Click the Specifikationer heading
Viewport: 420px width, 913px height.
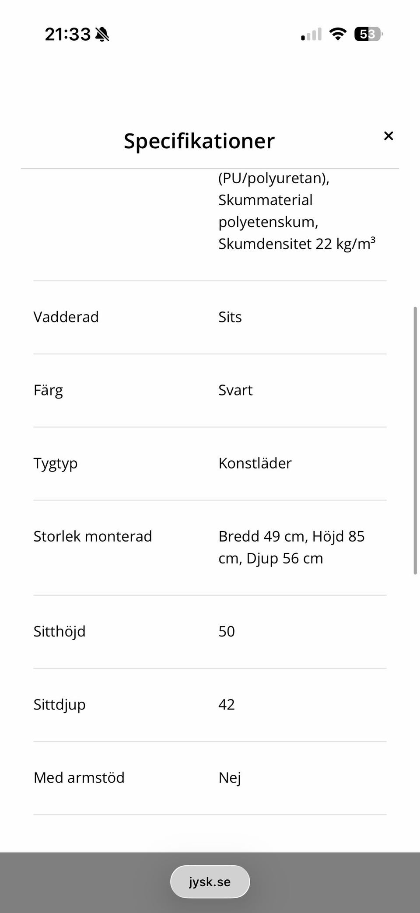pyautogui.click(x=199, y=141)
